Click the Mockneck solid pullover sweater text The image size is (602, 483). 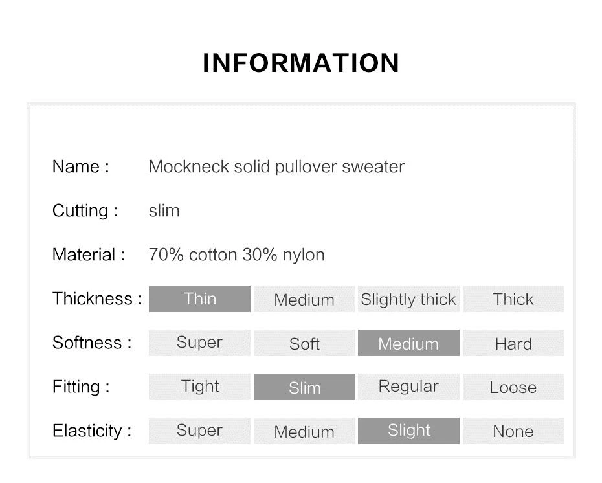tap(276, 166)
